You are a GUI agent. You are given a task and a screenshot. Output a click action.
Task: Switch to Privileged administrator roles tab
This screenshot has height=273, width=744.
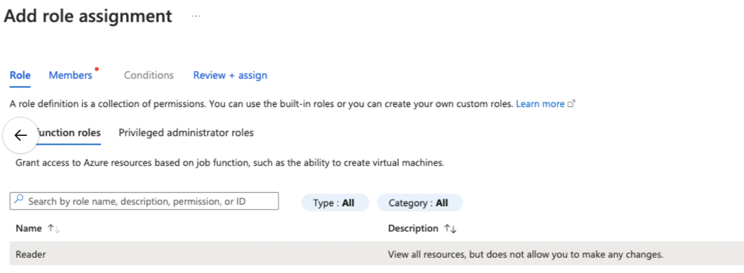pyautogui.click(x=186, y=133)
